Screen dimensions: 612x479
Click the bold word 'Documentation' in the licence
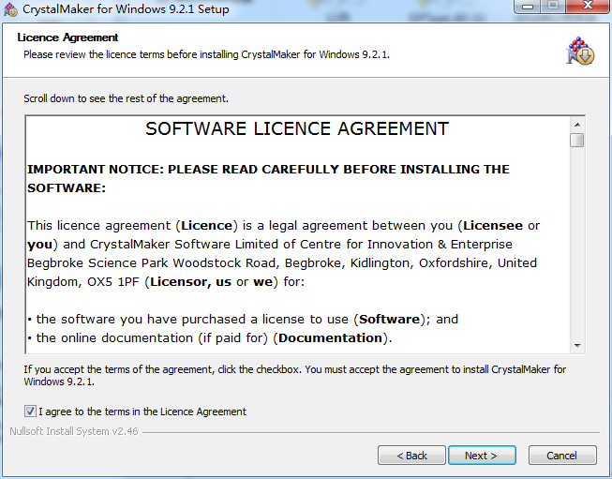pyautogui.click(x=330, y=337)
